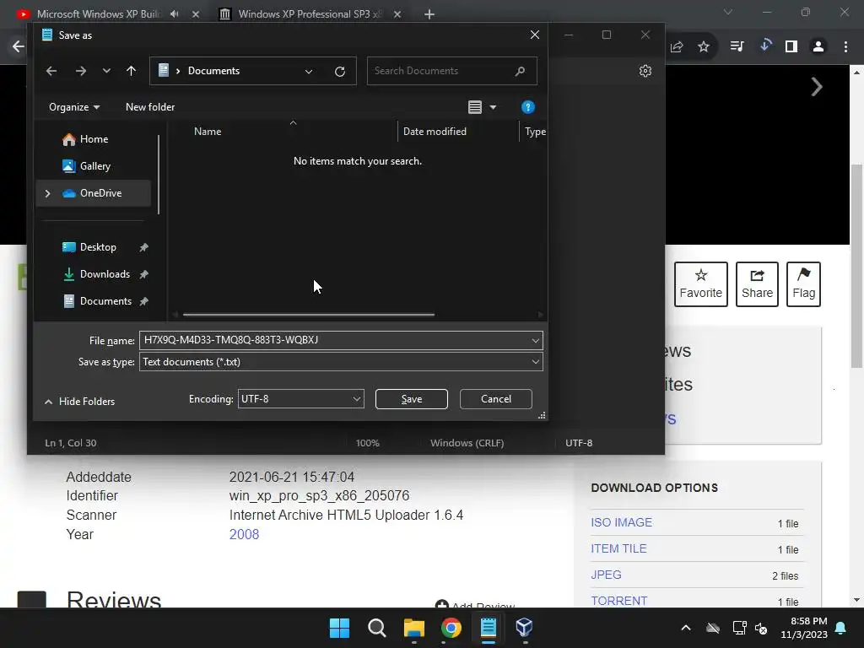
Task: Select Gallery in navigation pane
Action: coord(94,166)
